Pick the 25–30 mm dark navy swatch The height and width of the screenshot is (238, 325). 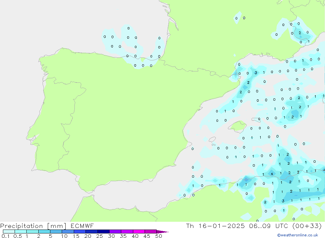point(103,232)
